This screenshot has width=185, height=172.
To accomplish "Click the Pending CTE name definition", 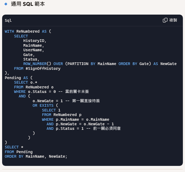I will (13, 78).
